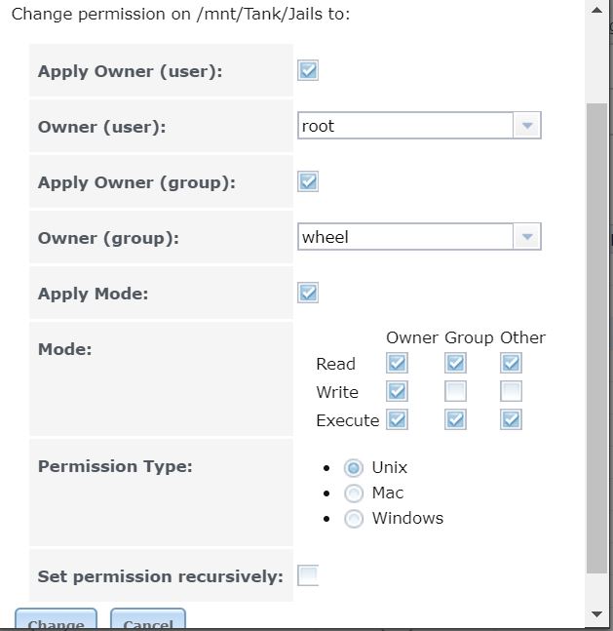Image resolution: width=613 pixels, height=631 pixels.
Task: Uncheck the Apply Owner (user) checkbox
Action: [308, 70]
